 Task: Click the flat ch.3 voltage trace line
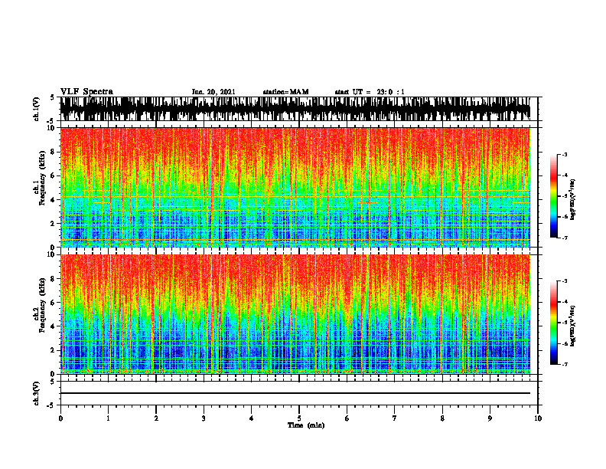(295, 393)
